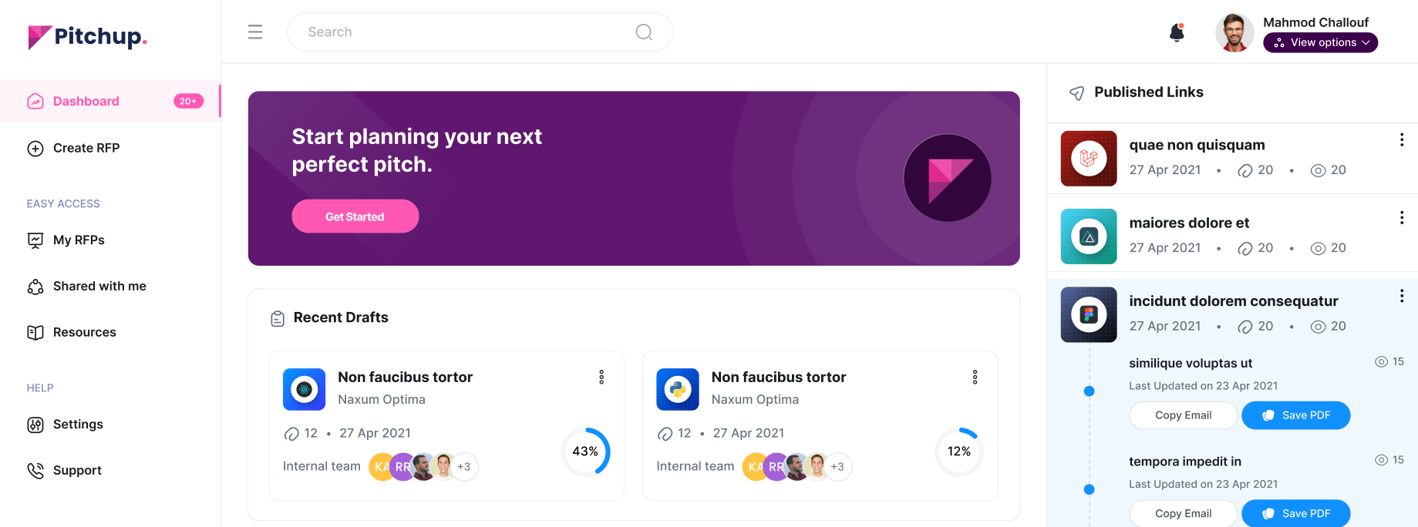Viewport: 1418px width, 527px height.
Task: Focus the Search input field
Action: click(x=463, y=32)
